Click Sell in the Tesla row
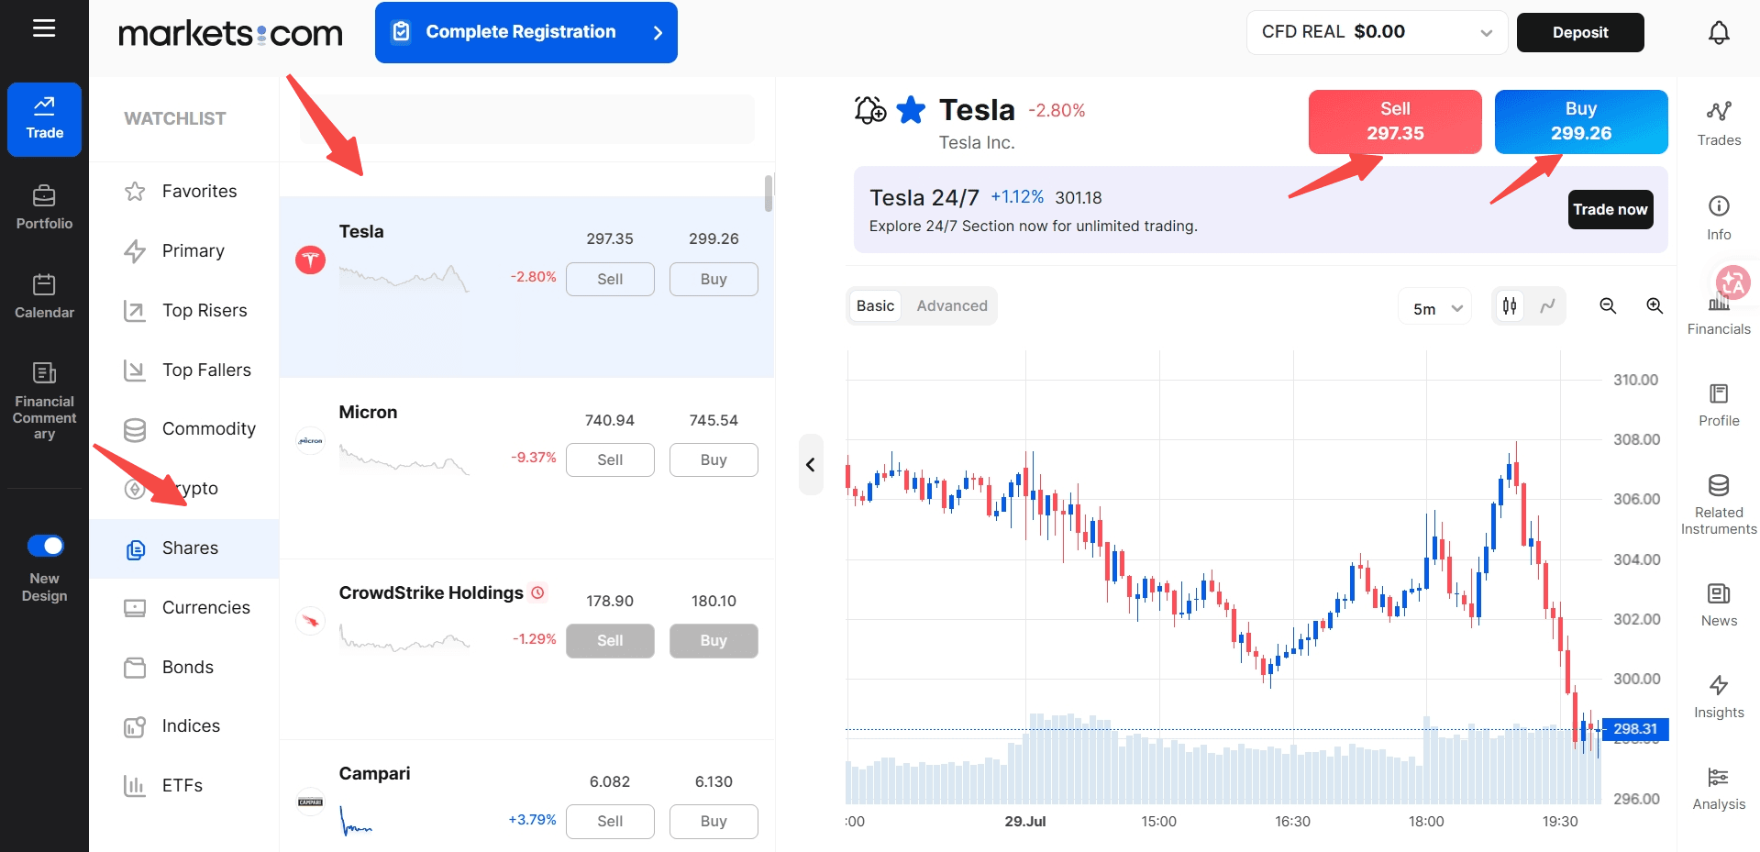 pyautogui.click(x=610, y=279)
